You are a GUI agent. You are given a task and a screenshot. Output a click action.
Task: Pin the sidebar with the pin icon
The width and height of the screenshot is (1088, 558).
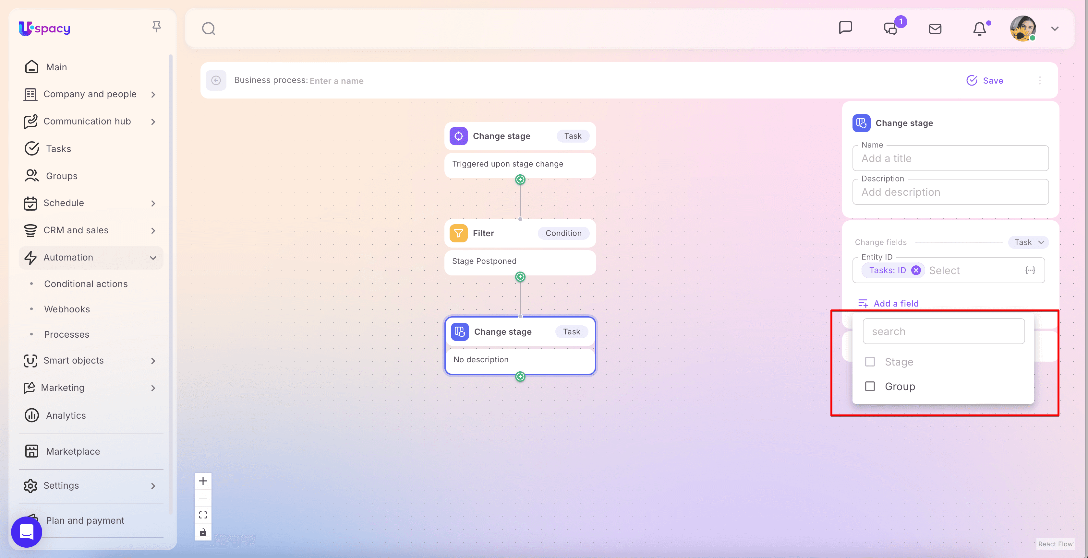click(156, 27)
